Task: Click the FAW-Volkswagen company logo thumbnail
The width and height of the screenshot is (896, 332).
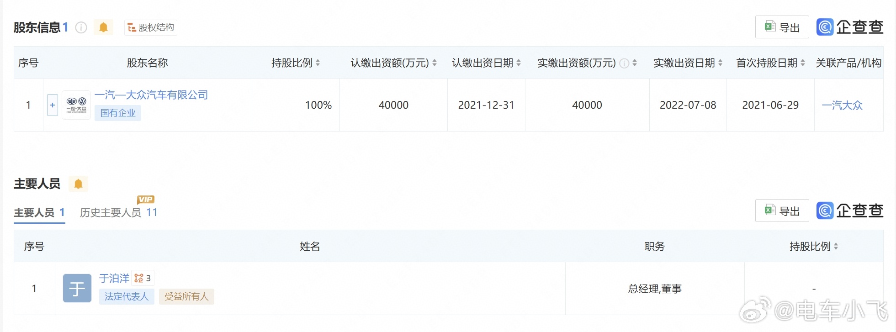Action: 76,105
